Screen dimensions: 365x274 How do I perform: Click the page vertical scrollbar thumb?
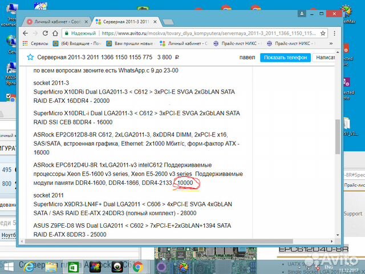coord(338,136)
